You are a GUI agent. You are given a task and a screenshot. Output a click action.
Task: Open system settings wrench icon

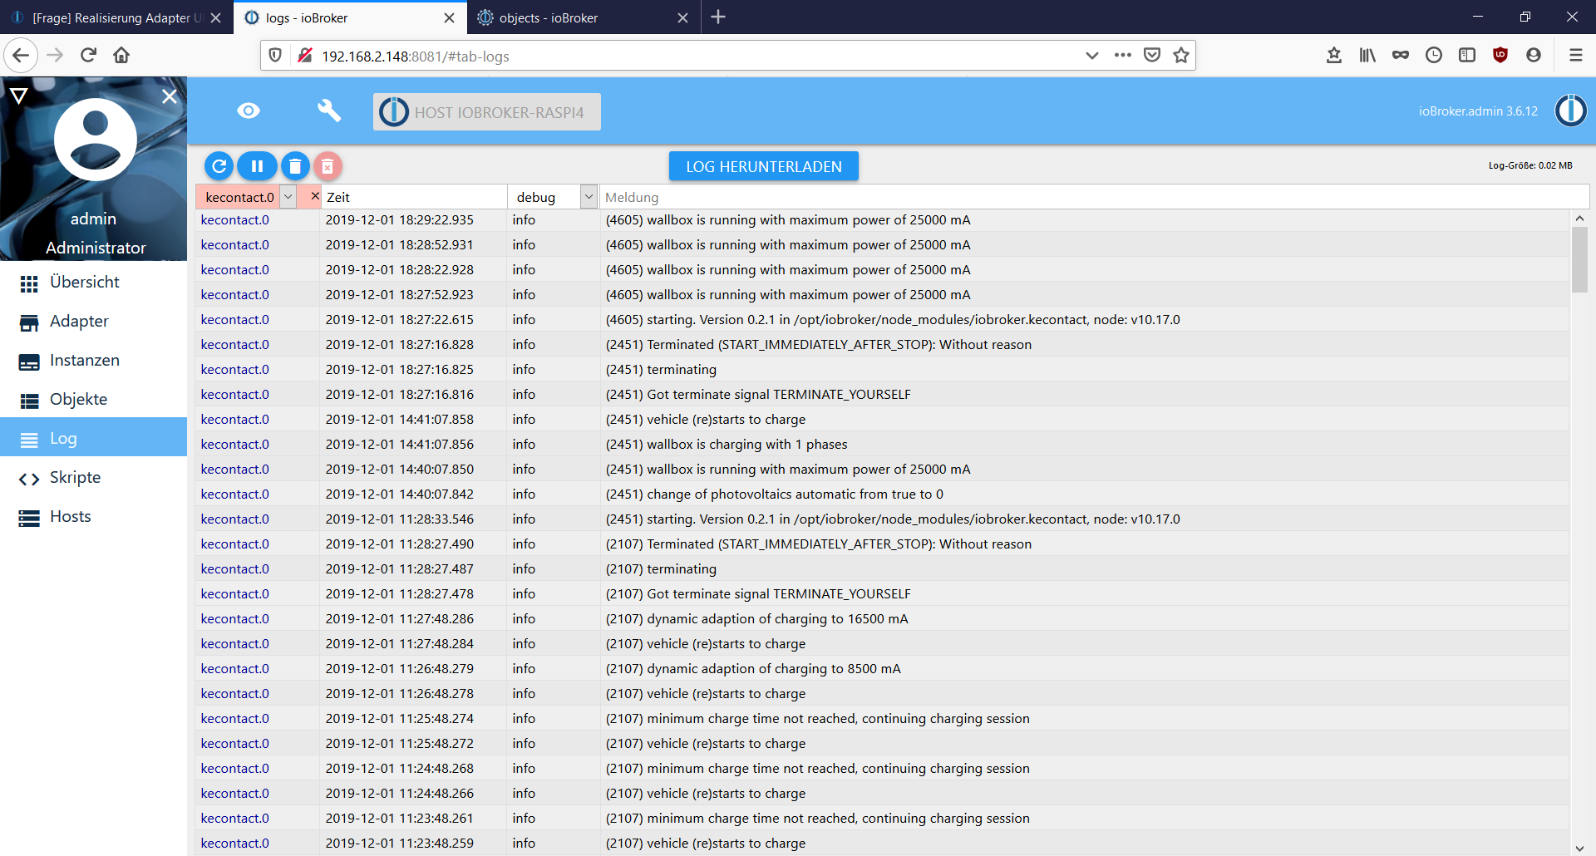point(329,111)
